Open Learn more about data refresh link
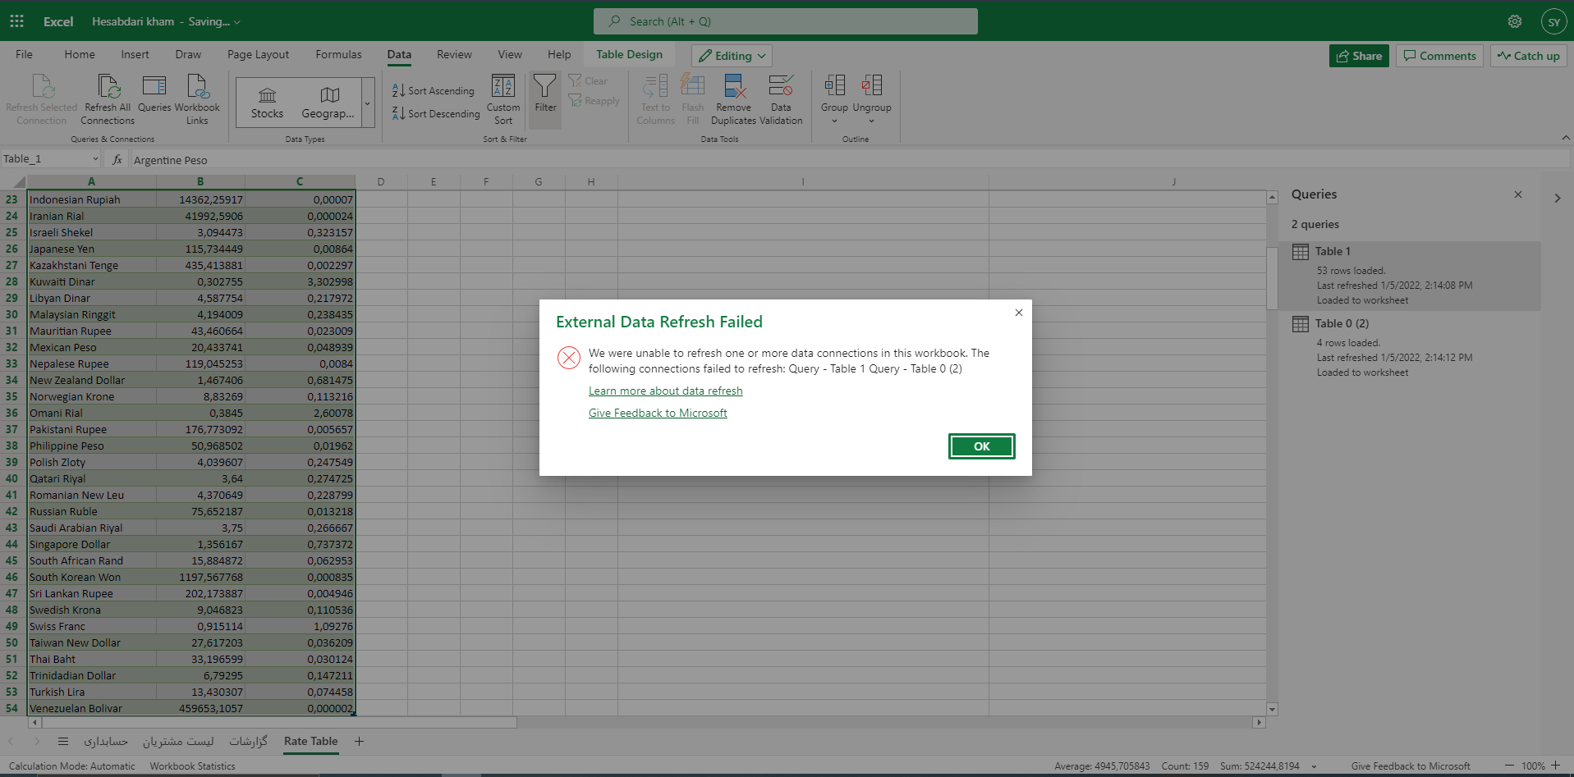The width and height of the screenshot is (1574, 777). (x=665, y=391)
